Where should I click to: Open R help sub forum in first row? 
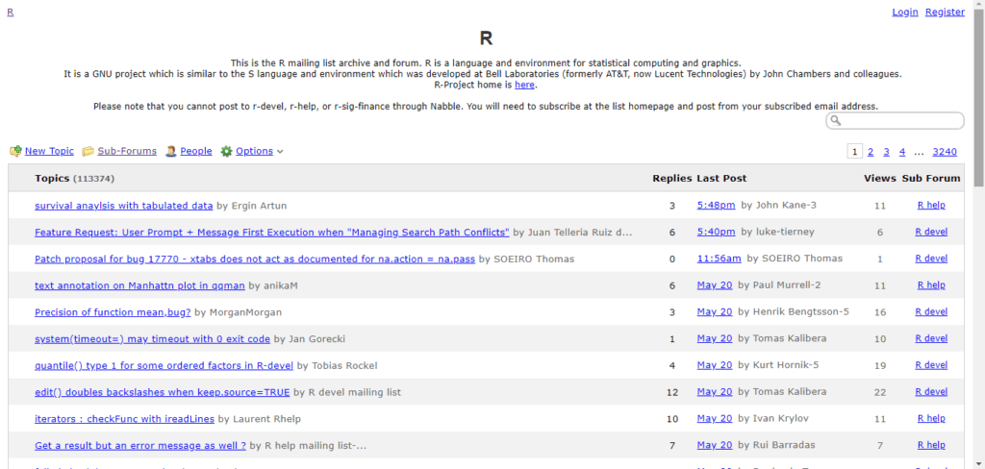click(931, 206)
